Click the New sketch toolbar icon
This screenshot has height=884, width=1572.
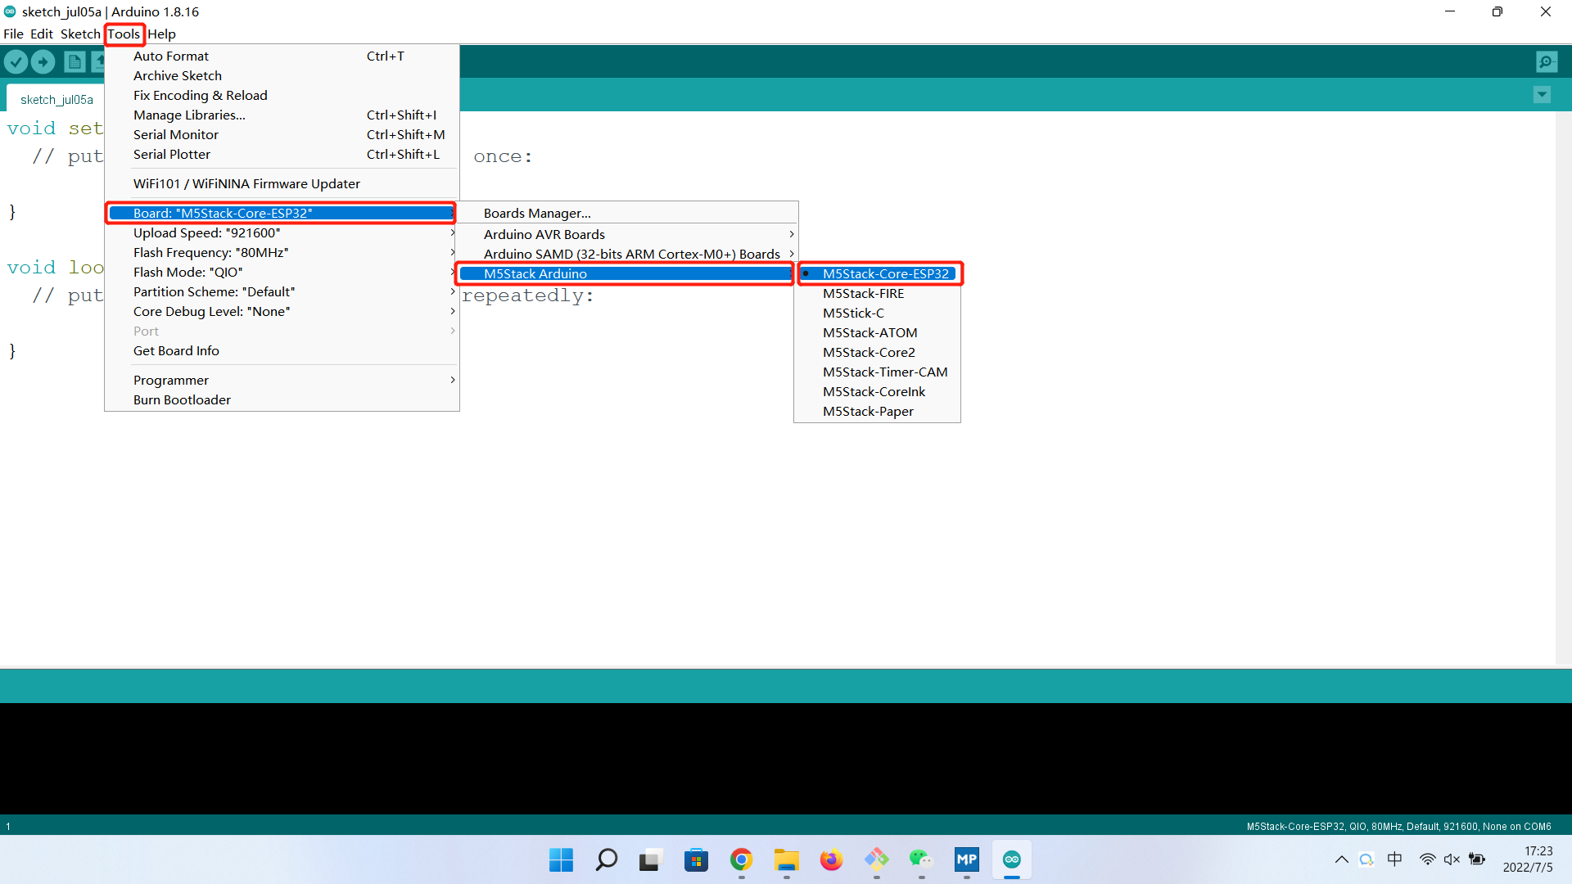[x=75, y=61]
